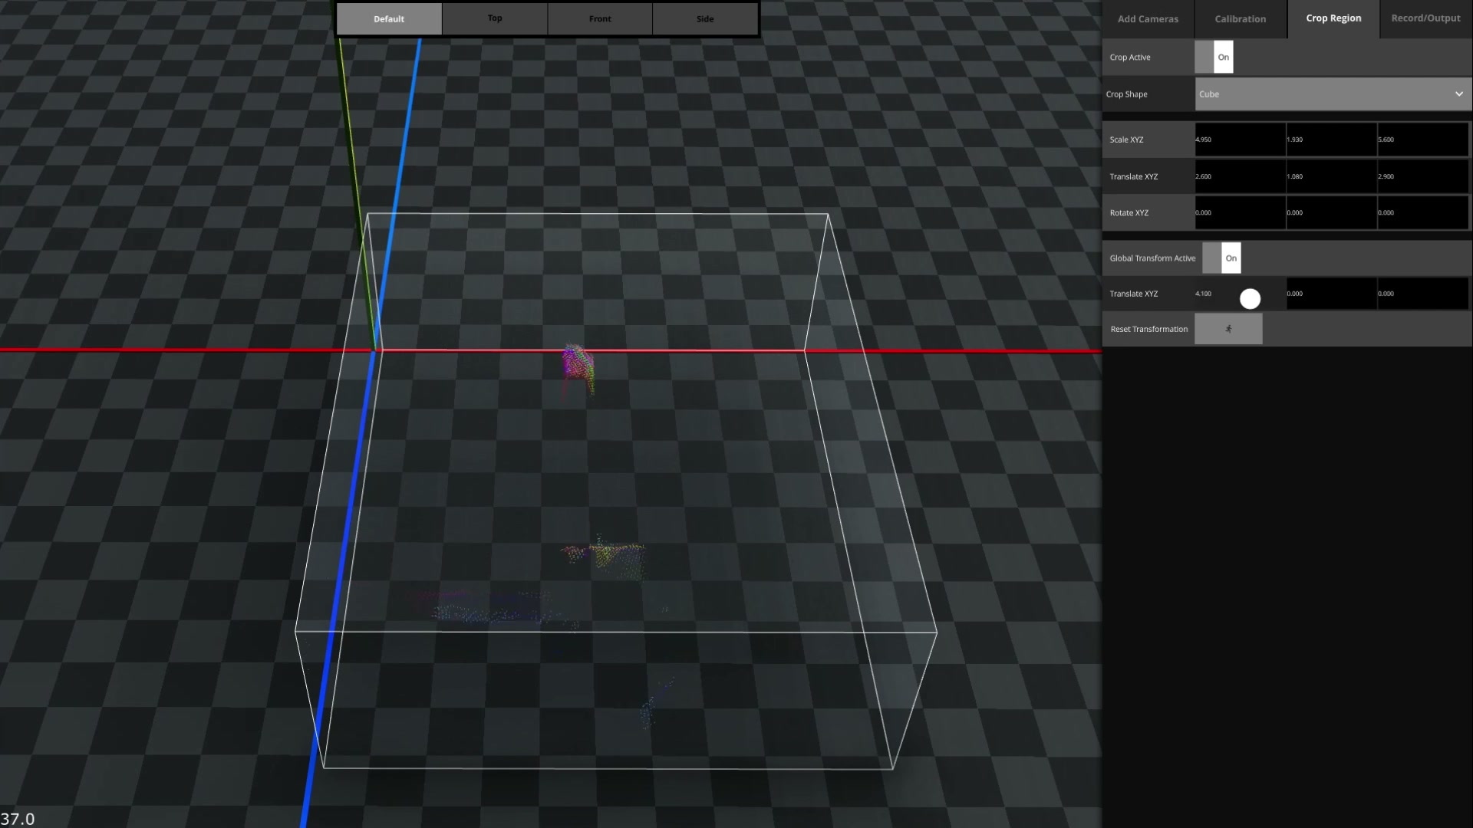Screen dimensions: 1473x828
Task: Switch to the Add Cameras tab
Action: (x=1148, y=19)
